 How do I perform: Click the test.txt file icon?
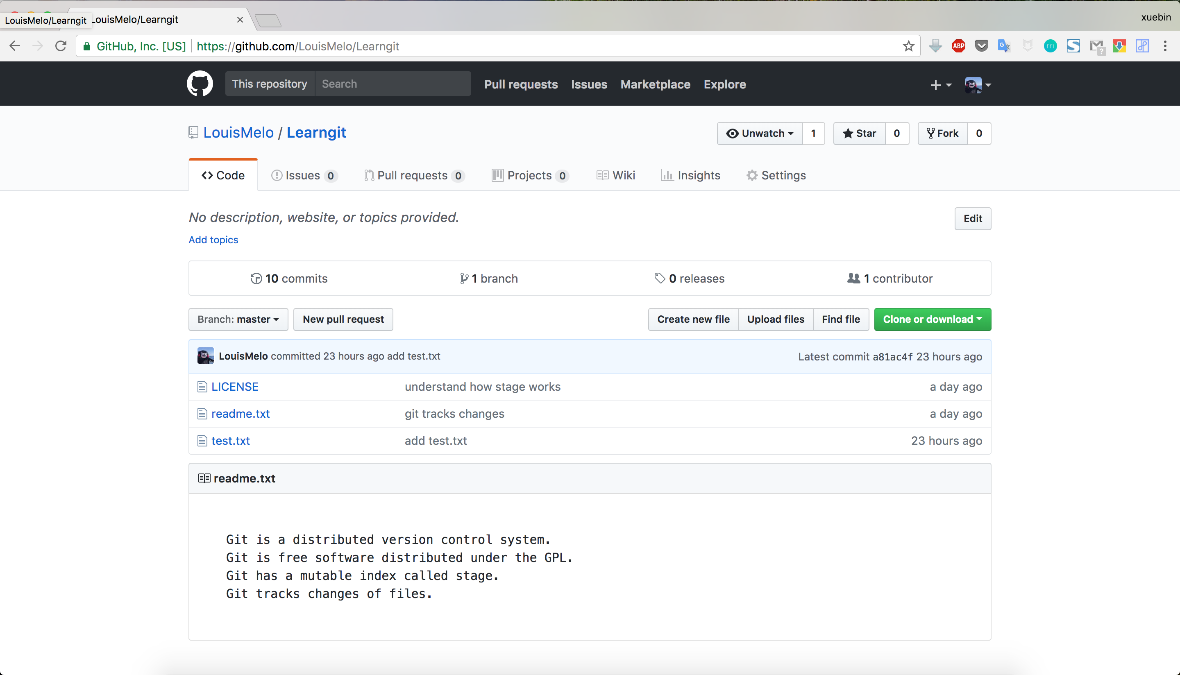[202, 440]
